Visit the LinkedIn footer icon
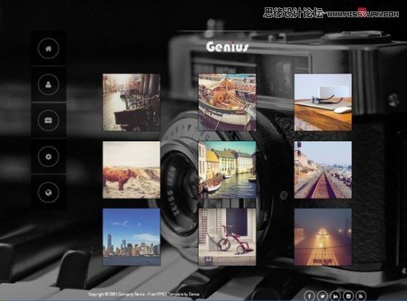Image resolution: width=407 pixels, height=301 pixels. click(x=335, y=296)
